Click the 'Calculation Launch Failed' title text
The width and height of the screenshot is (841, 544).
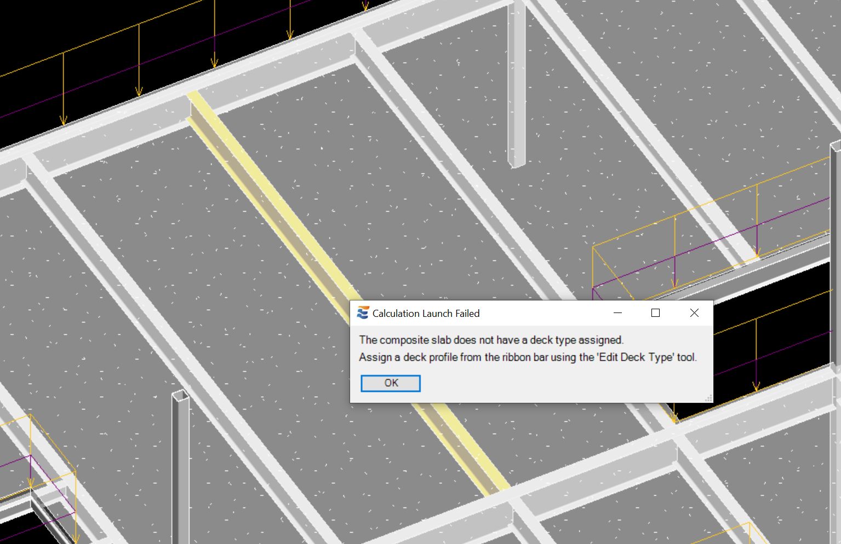click(x=426, y=314)
